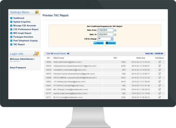This screenshot has width=176, height=128.
Task: Click edit icon for Mrs. Elvinger row
Action: [159, 89]
